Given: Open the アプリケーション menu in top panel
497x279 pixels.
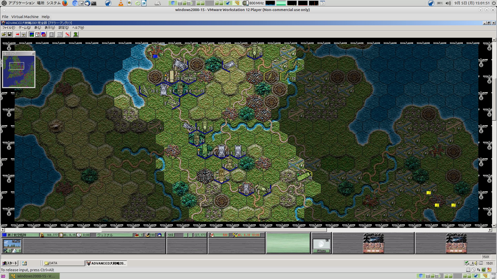Looking at the screenshot, I should pyautogui.click(x=21, y=3).
